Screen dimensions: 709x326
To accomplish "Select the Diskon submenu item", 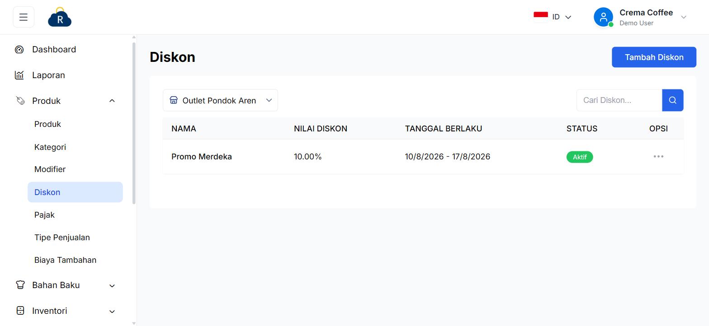I will [75, 192].
